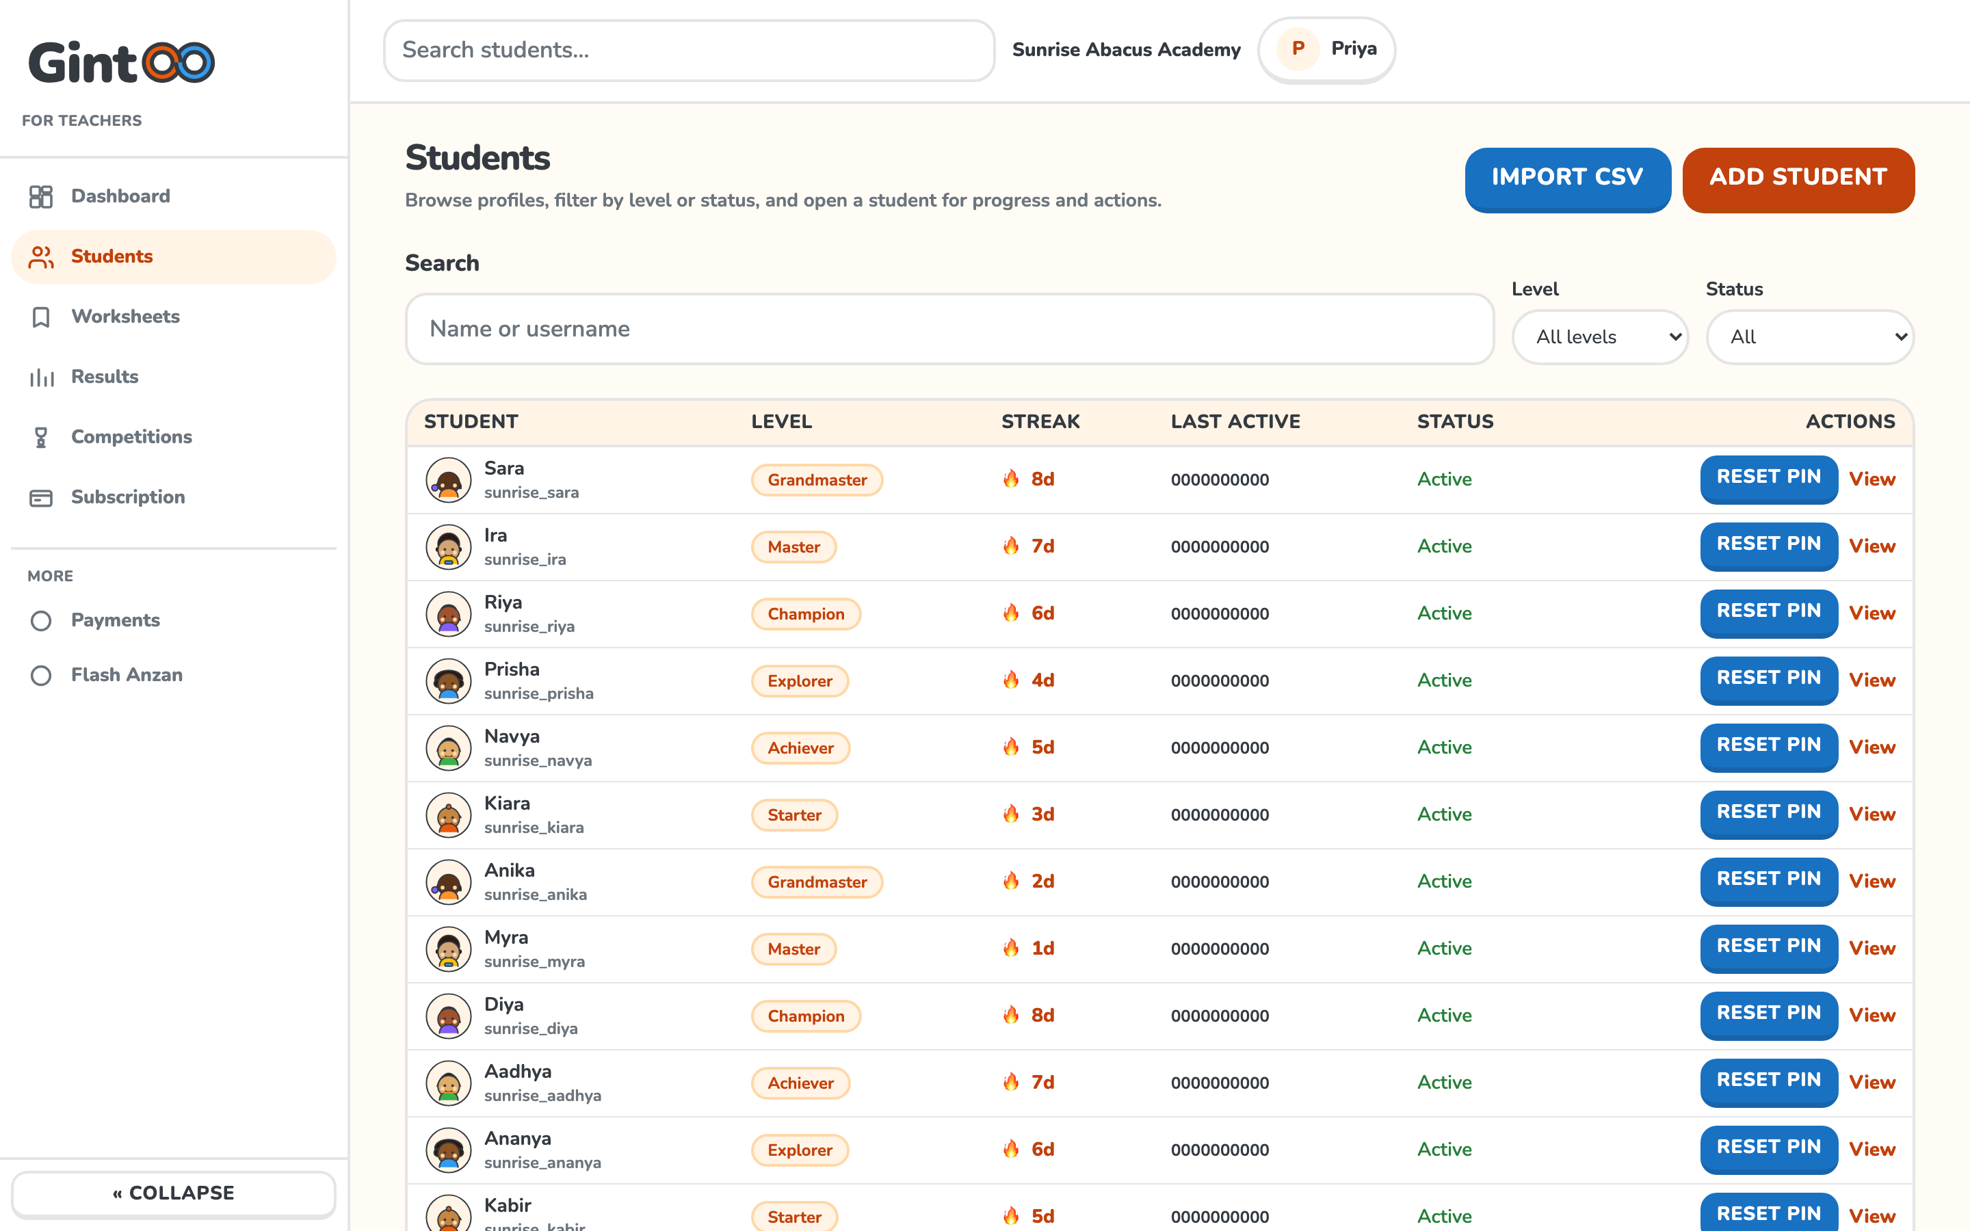Click the Students people icon in sidebar
Screen dimensions: 1970x1231
point(41,256)
